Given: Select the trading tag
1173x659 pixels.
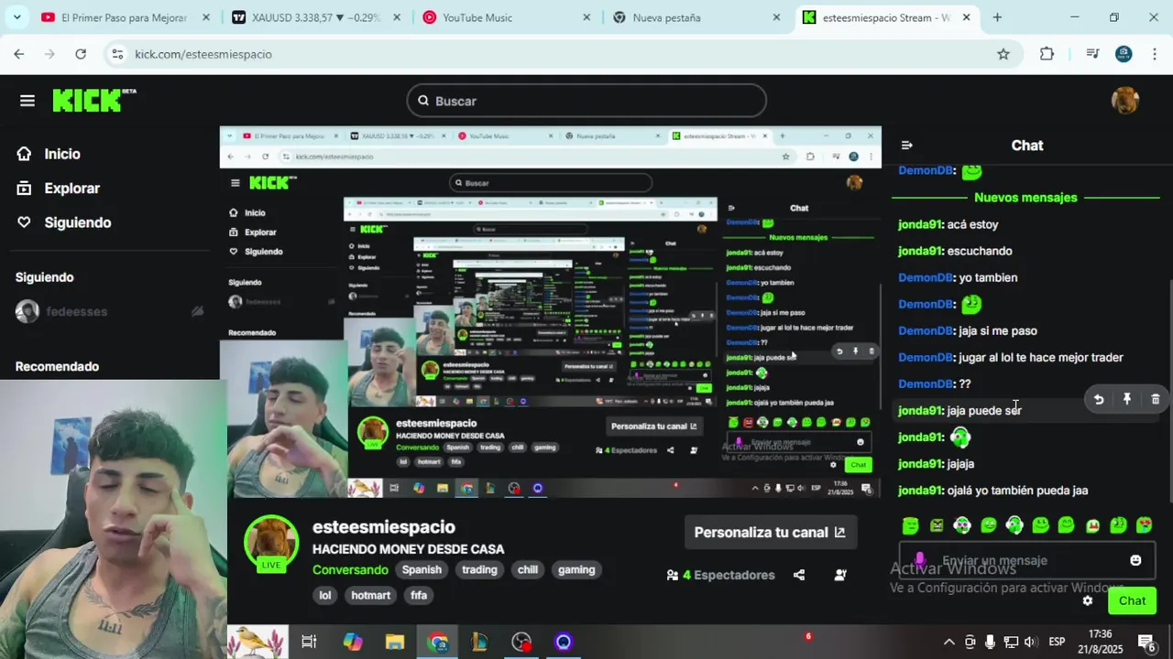Looking at the screenshot, I should pyautogui.click(x=479, y=569).
